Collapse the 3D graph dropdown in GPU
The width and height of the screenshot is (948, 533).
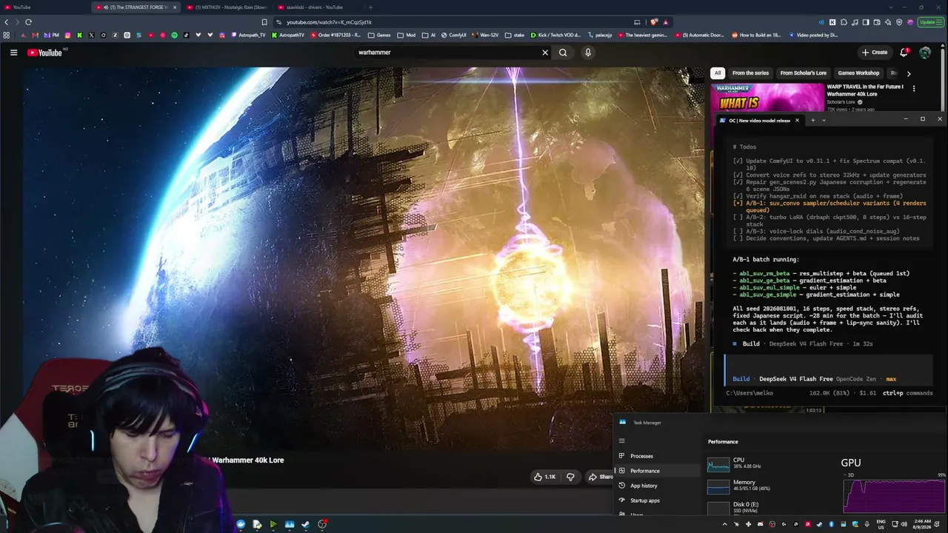pos(846,475)
